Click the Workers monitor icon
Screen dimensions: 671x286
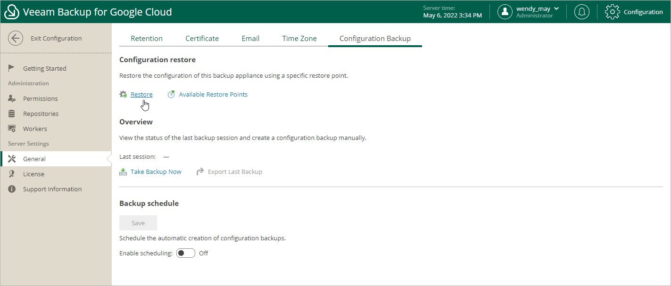[x=12, y=129]
